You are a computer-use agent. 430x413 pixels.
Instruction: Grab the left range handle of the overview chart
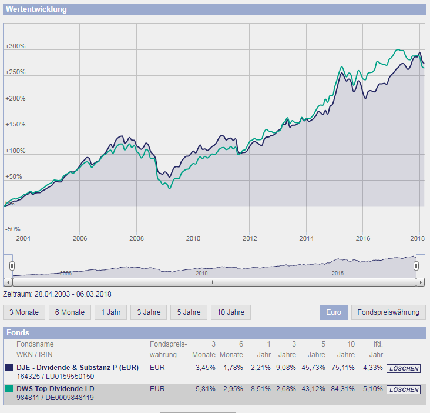coord(12,266)
